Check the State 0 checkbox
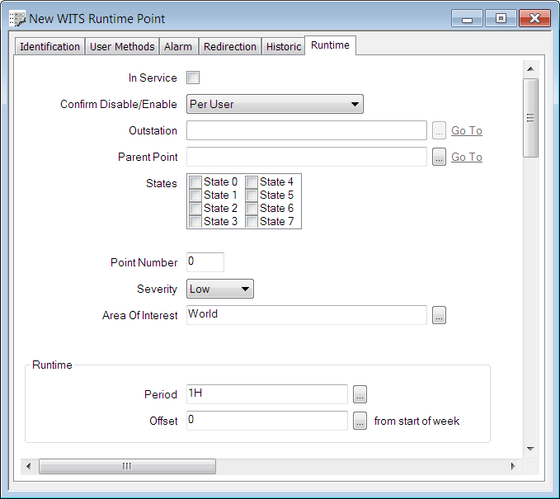The width and height of the screenshot is (560, 499). 195,182
